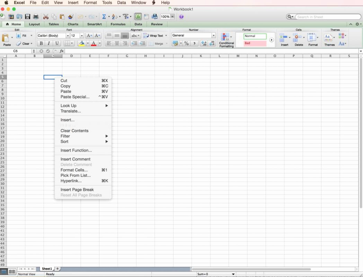Toggle Italic formatting
This screenshot has width=363, height=277.
[49, 43]
